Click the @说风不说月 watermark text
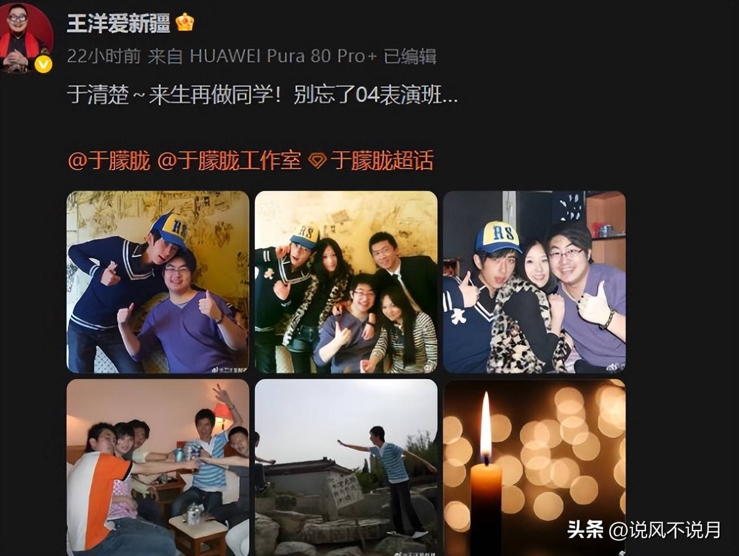This screenshot has height=556, width=739. click(665, 530)
